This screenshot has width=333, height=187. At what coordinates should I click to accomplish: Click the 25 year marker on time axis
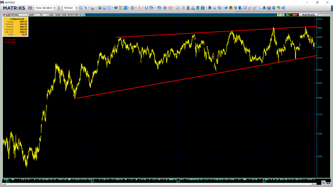click(179, 181)
